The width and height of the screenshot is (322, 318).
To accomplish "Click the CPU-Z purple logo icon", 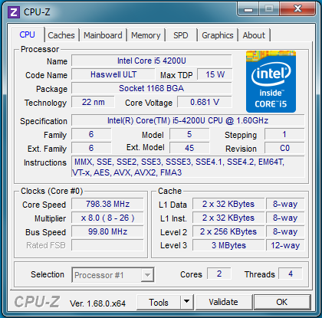I will [x=14, y=12].
